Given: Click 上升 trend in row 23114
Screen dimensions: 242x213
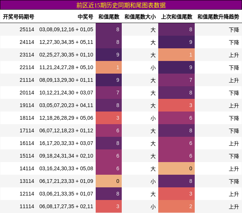Looking at the screenshot, I should pos(234,55).
